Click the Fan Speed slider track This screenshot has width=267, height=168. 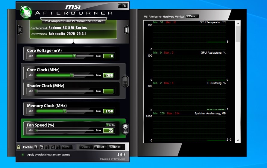tap(65, 130)
